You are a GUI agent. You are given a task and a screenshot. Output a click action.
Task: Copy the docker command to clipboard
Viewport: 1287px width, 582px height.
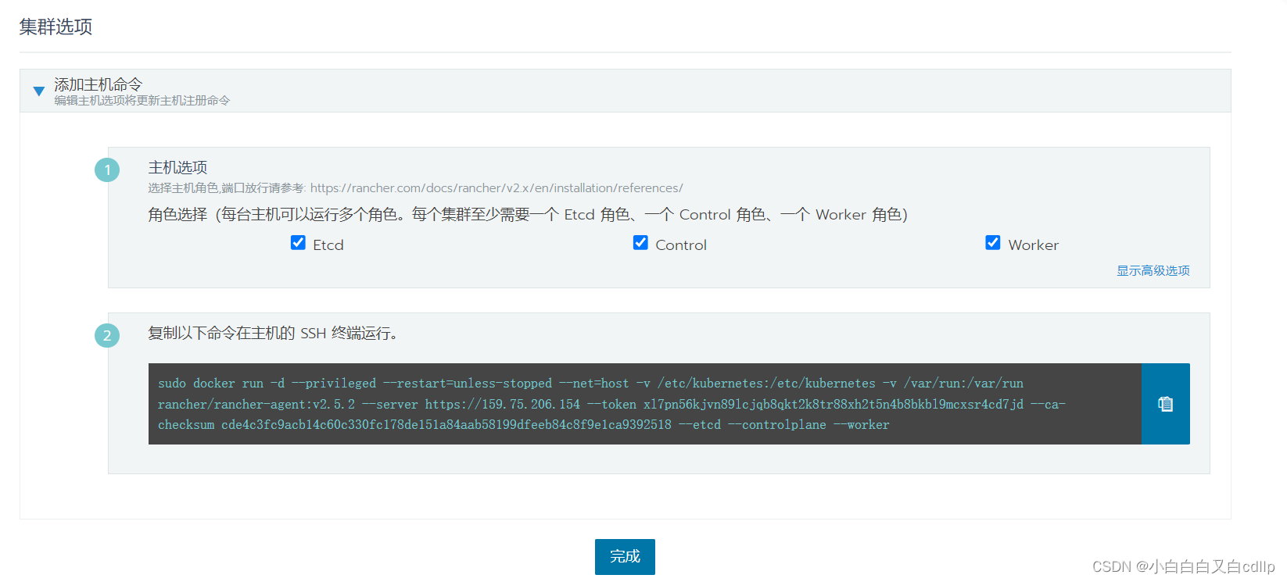tap(1165, 404)
